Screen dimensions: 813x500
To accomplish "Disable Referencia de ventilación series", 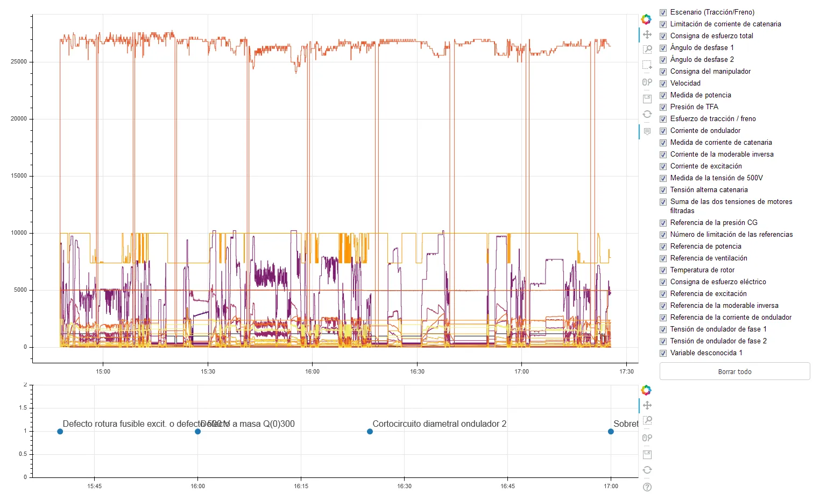I will [x=663, y=258].
